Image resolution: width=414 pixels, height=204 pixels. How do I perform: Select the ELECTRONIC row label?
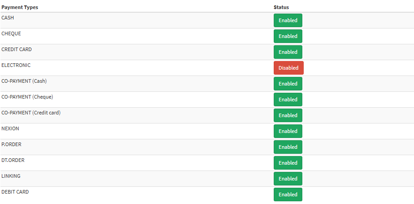(16, 65)
